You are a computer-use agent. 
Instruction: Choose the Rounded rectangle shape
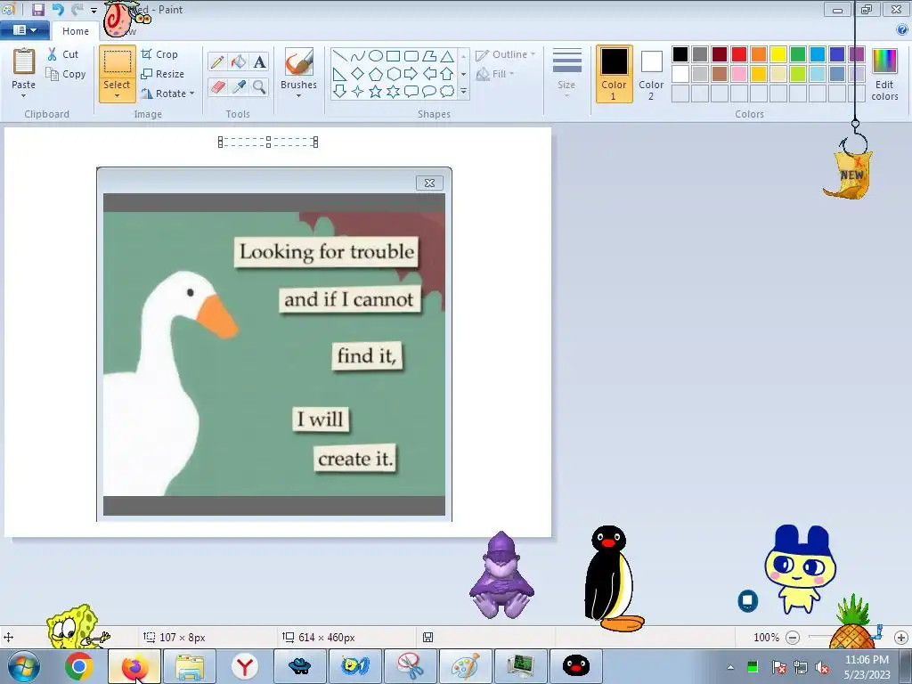(411, 56)
